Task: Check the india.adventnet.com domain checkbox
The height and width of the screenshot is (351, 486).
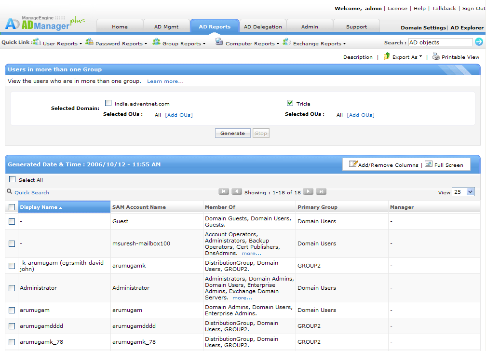Action: tap(108, 103)
